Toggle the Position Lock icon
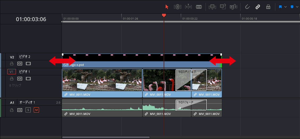The height and width of the screenshot is (139, 300). 268,7
